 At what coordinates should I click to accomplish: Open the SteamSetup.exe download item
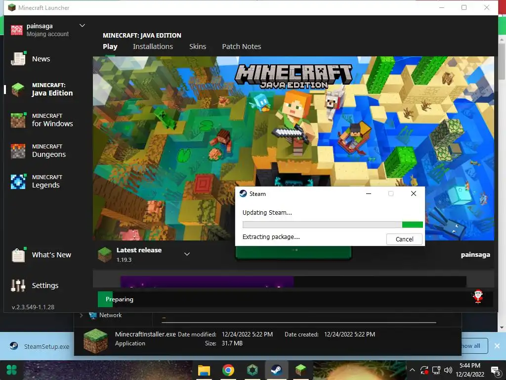click(x=40, y=346)
